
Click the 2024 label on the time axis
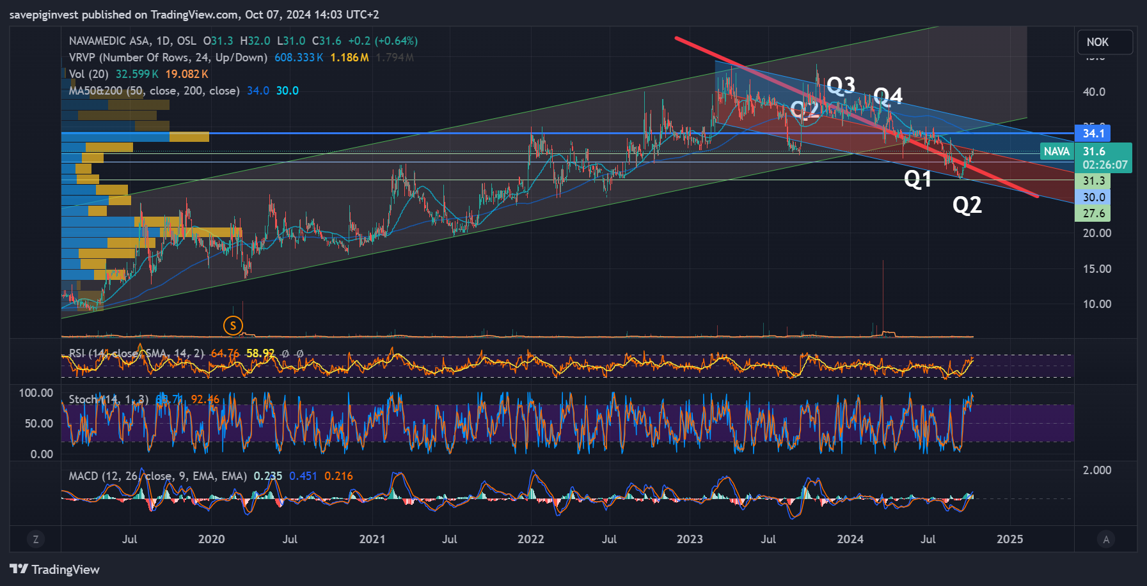(x=850, y=539)
